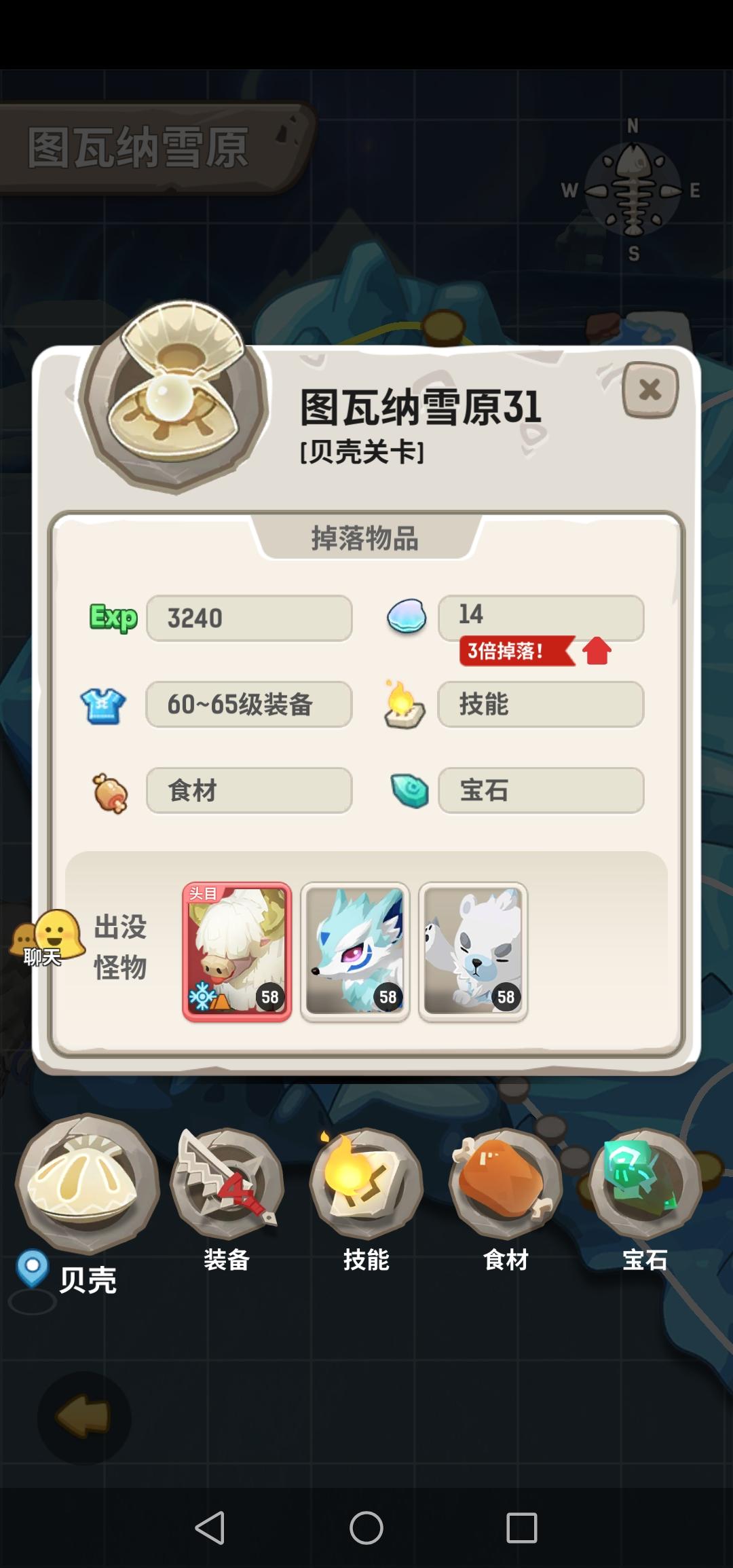Tap the 食材 drop item field
The width and height of the screenshot is (733, 1568).
[249, 791]
